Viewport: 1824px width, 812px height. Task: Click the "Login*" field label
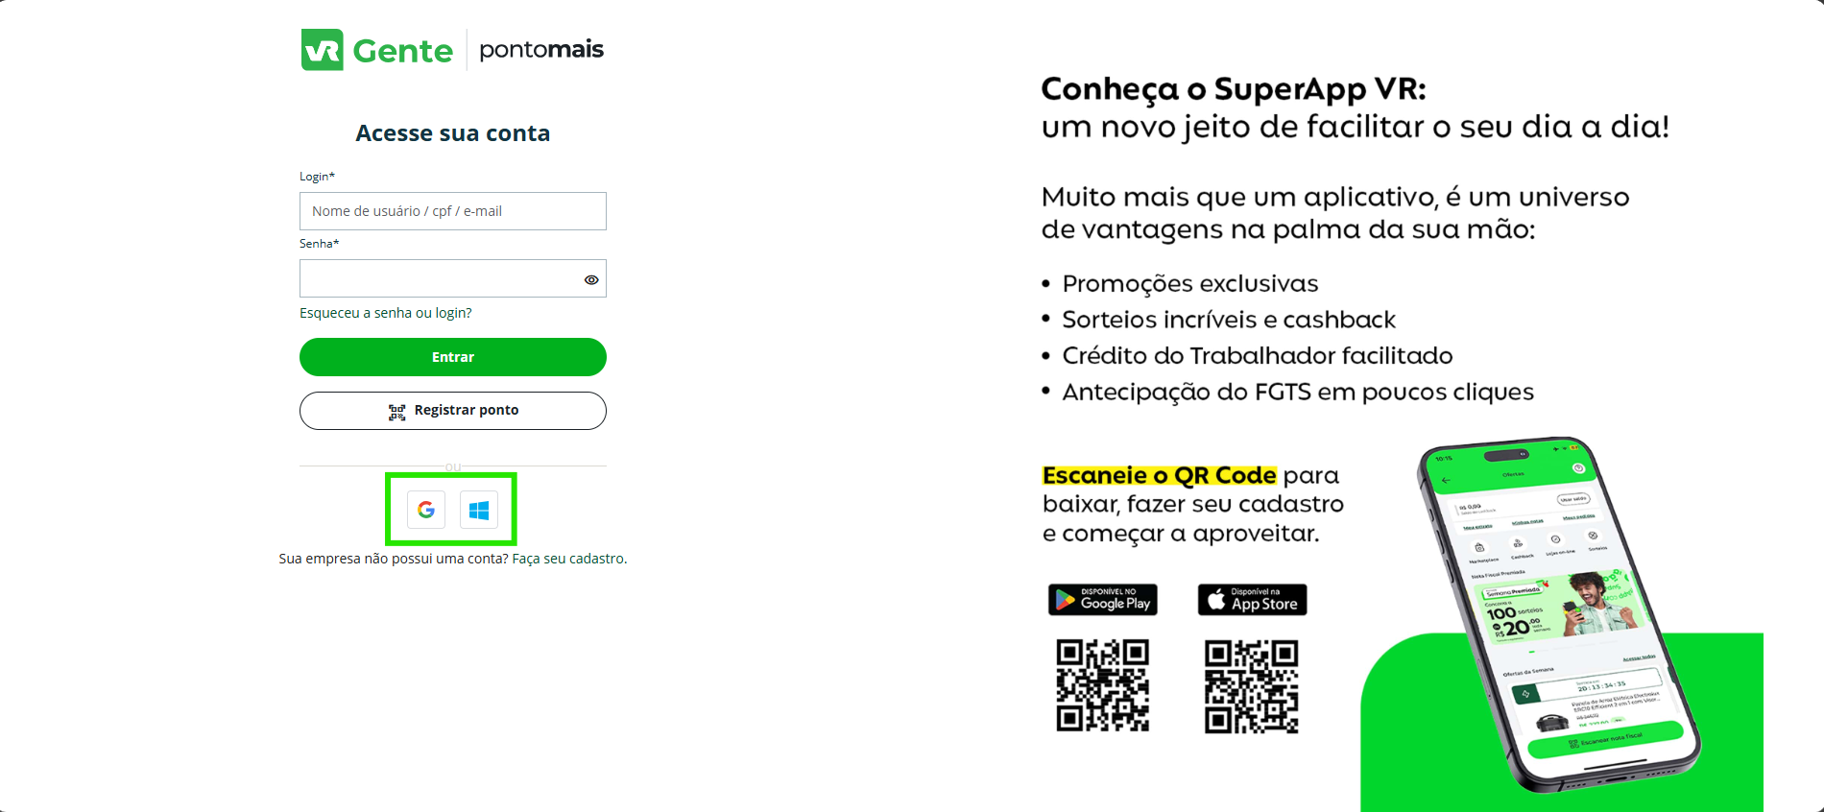tap(317, 177)
